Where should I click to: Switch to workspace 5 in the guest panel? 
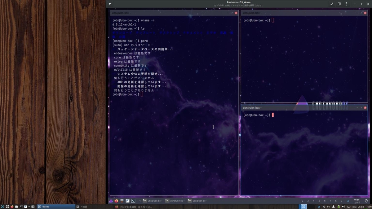point(319,201)
